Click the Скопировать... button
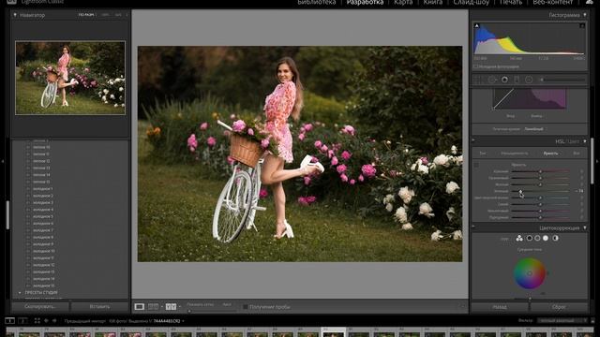Image resolution: width=600 pixels, height=337 pixels. [40, 306]
